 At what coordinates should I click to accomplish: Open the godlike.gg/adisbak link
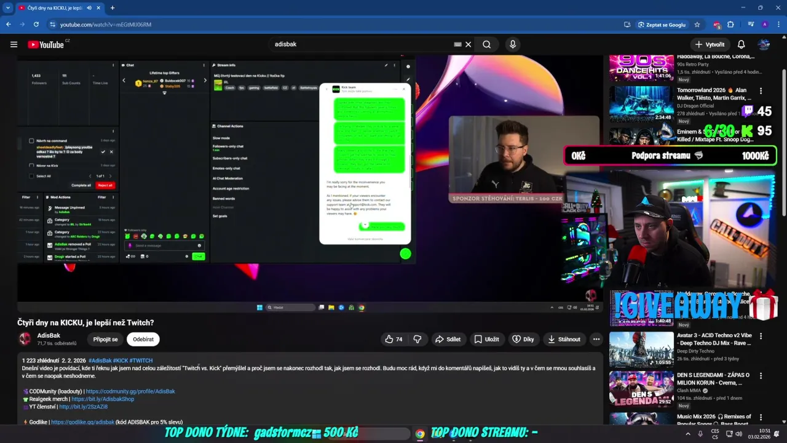coord(83,422)
